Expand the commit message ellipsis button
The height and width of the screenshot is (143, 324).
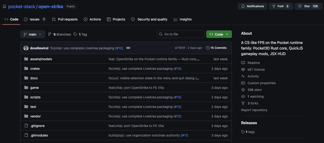pos(128,48)
